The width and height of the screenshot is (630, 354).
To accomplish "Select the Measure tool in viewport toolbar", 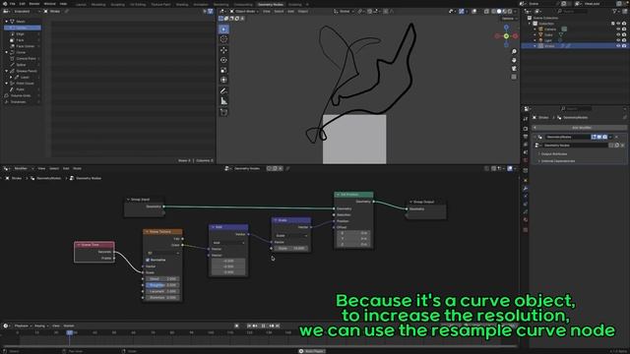I will click(x=223, y=101).
